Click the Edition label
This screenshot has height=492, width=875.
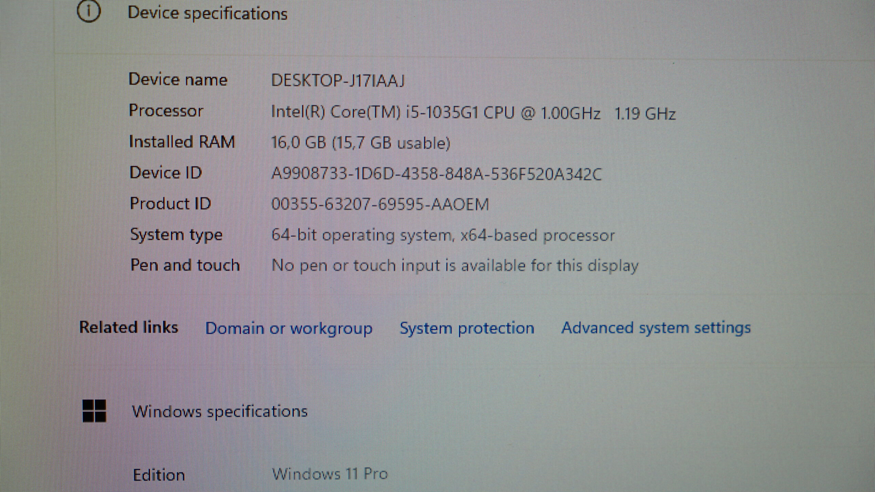pos(159,475)
